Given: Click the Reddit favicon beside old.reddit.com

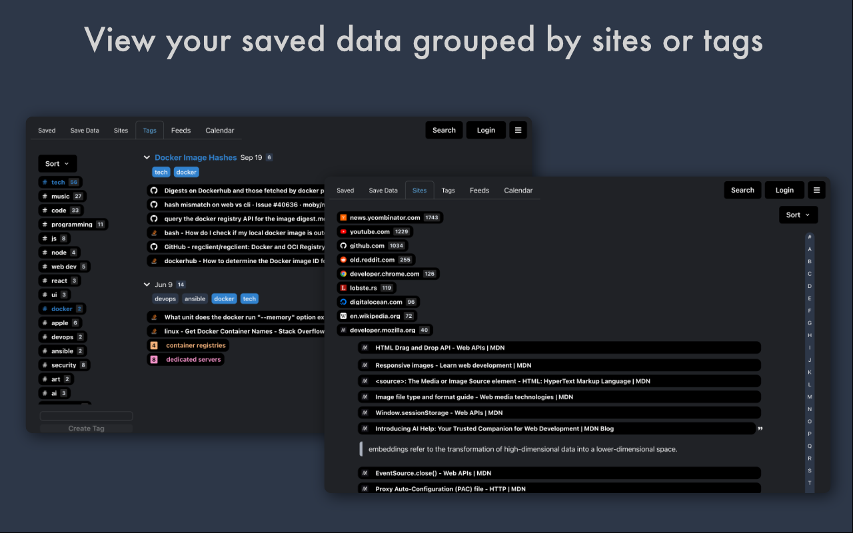Looking at the screenshot, I should (x=343, y=259).
